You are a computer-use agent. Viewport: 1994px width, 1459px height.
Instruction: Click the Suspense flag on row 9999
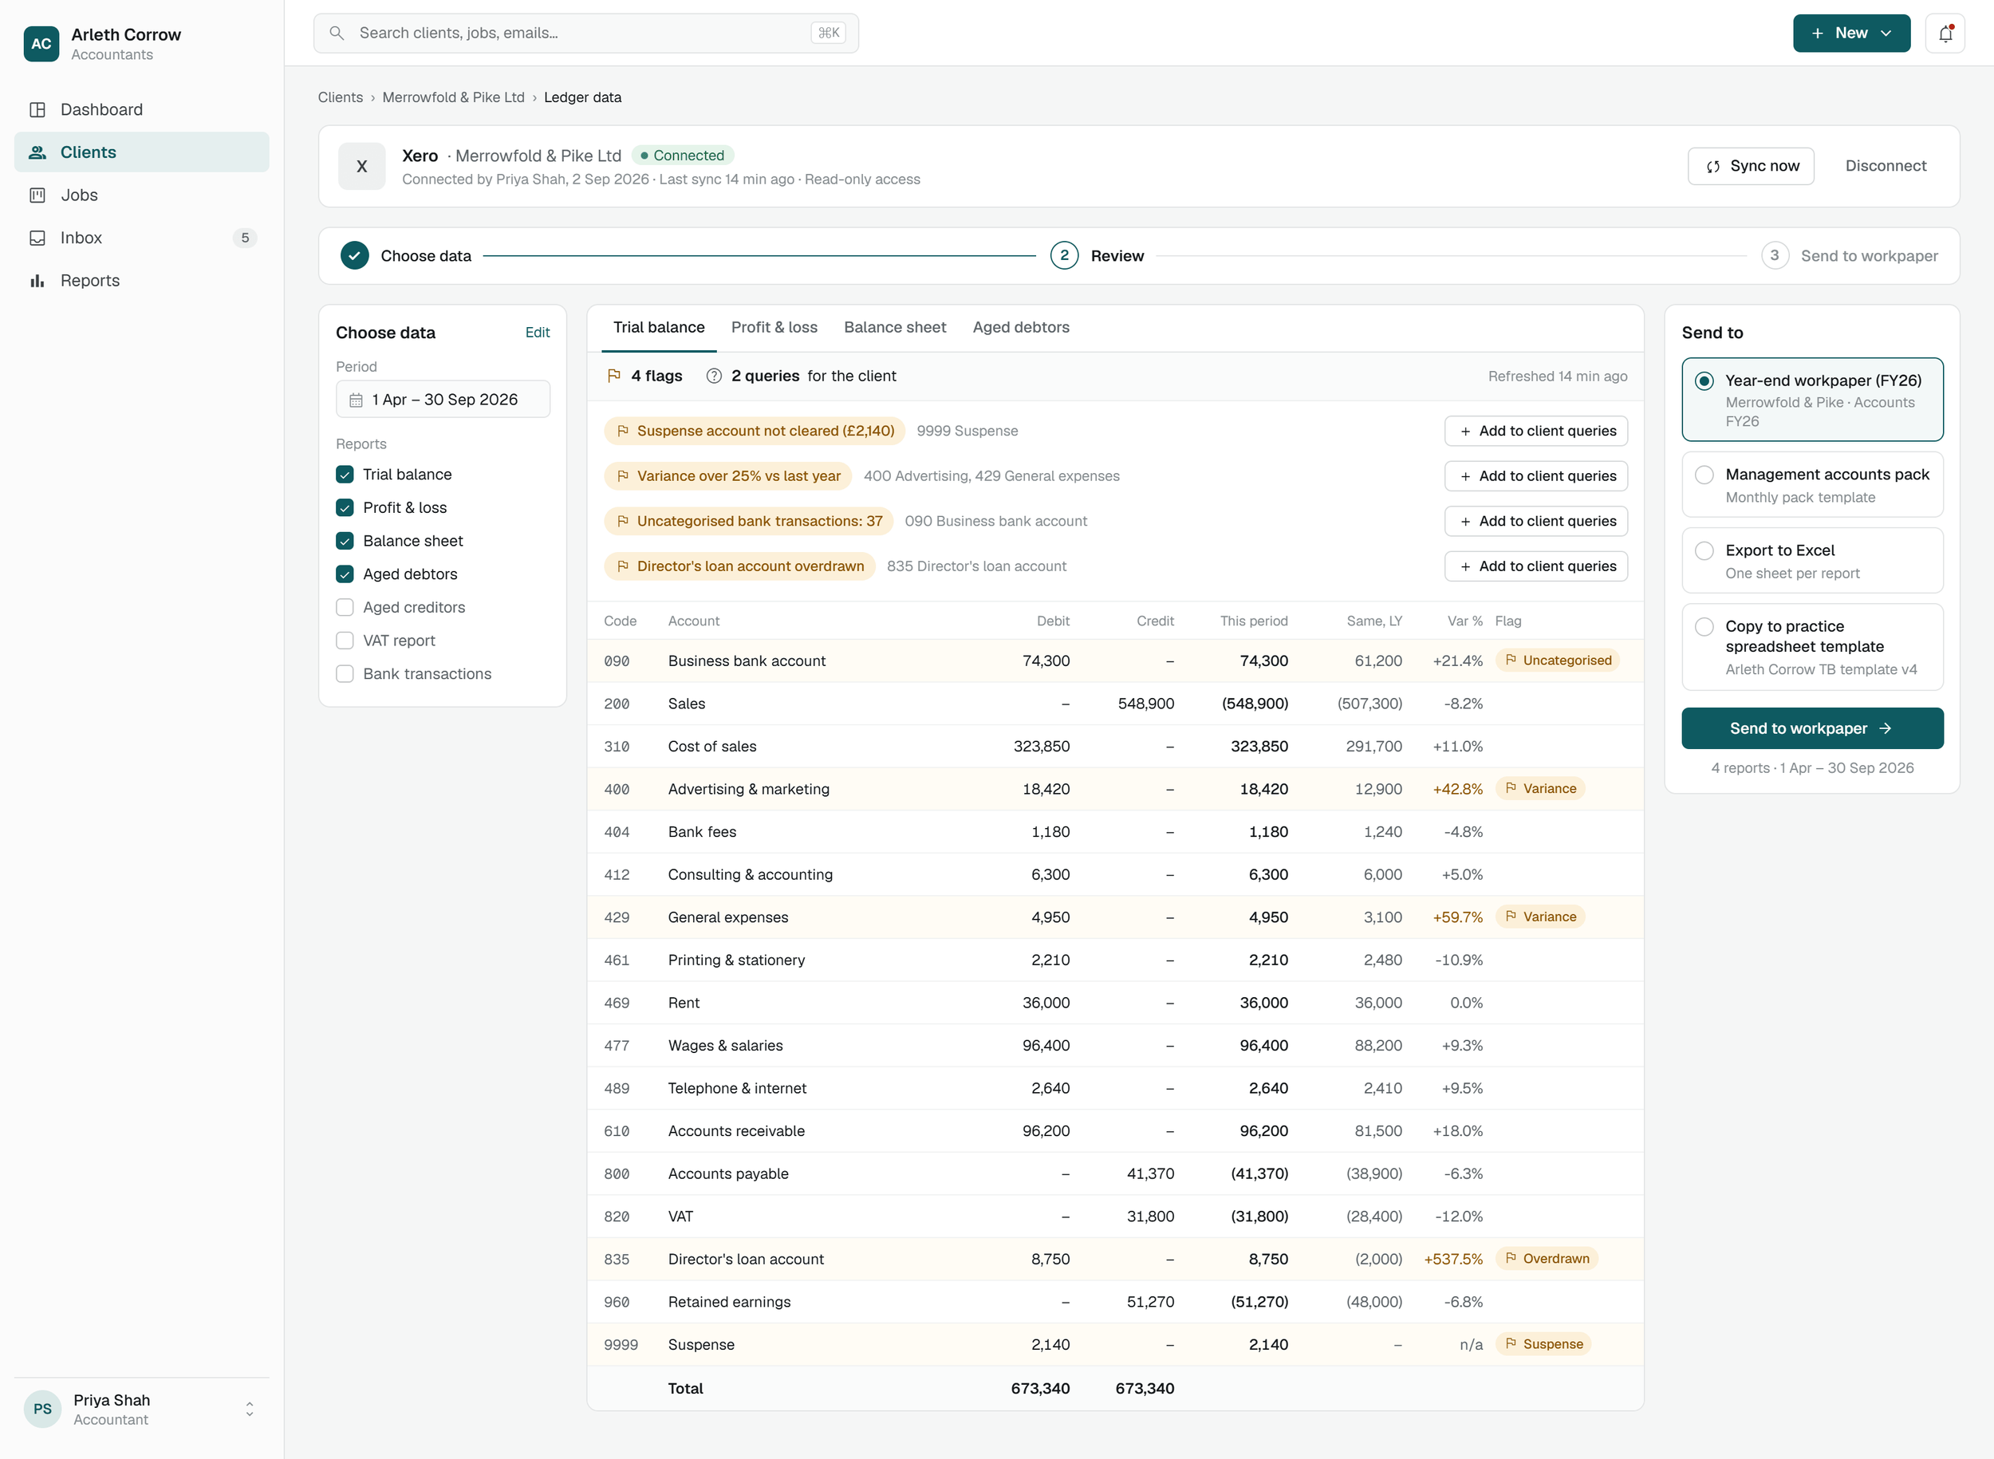coord(1543,1344)
